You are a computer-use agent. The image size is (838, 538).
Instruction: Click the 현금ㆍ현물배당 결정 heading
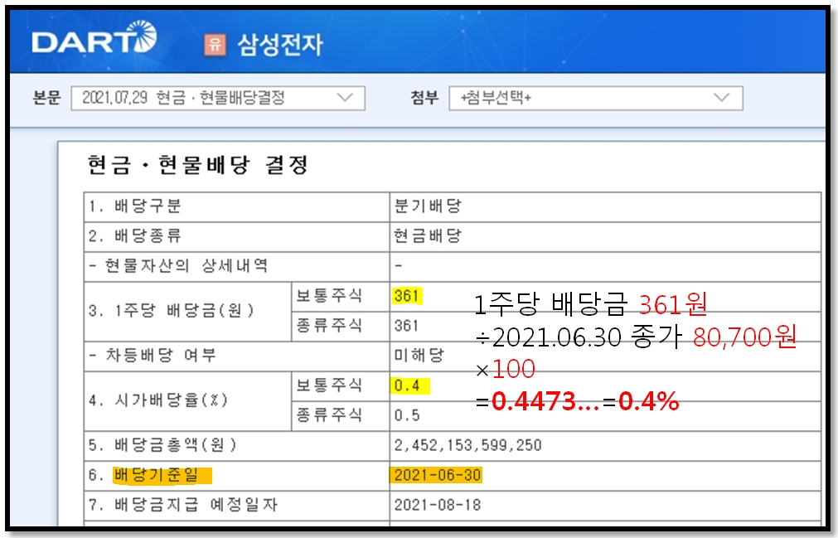click(x=198, y=165)
